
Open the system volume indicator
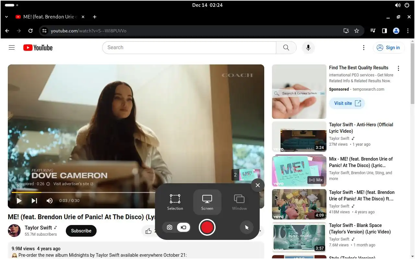(397, 5)
